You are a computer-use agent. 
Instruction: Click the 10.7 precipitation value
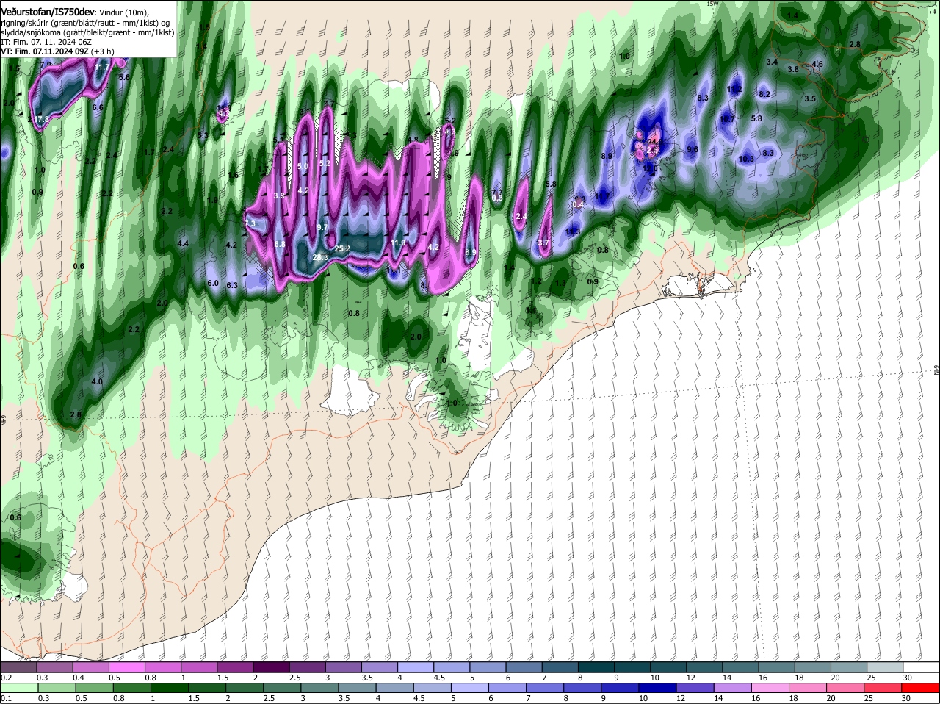coord(727,119)
